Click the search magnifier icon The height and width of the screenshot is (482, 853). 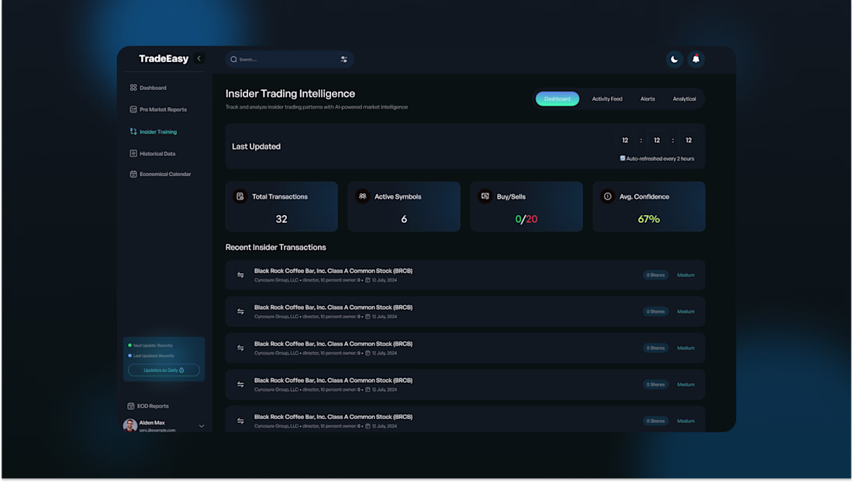pyautogui.click(x=233, y=59)
